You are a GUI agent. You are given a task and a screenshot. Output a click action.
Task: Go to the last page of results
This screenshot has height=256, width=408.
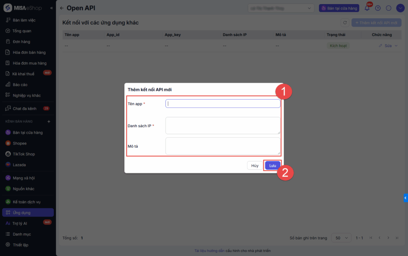coord(397,238)
